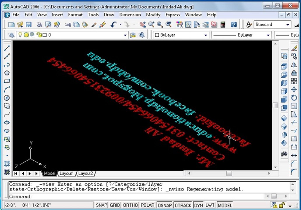The height and width of the screenshot is (210, 301).
Task: Open the Standard text style dropdown
Action: pyautogui.click(x=288, y=25)
